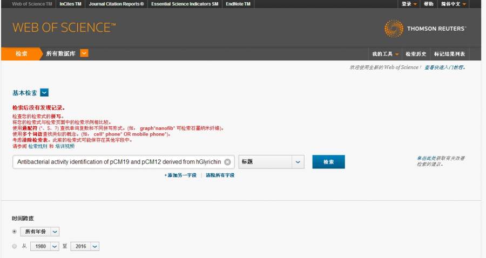Click the Thomson Reuters logo

(425, 29)
